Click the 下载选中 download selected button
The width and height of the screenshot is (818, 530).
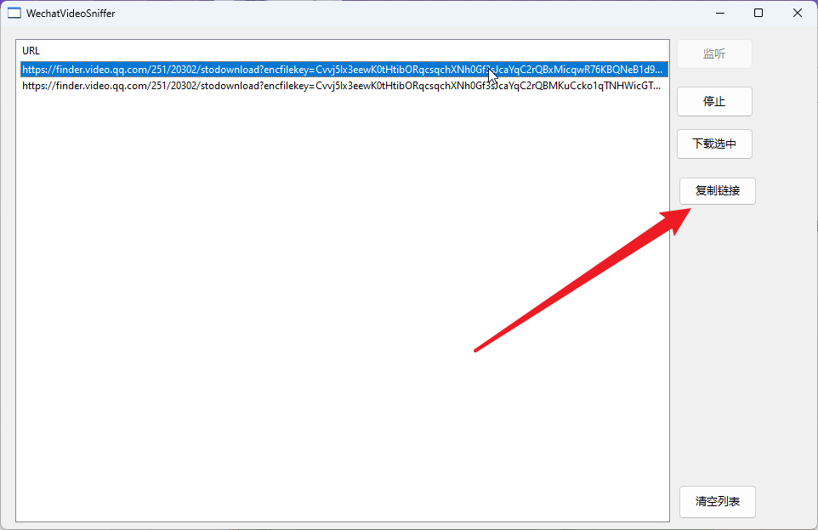pos(714,144)
